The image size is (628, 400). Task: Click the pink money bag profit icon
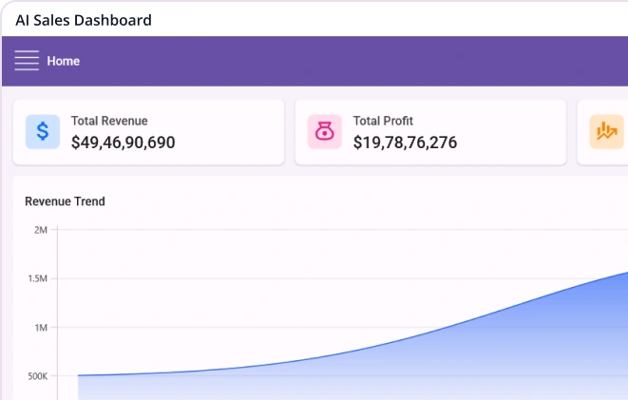325,132
